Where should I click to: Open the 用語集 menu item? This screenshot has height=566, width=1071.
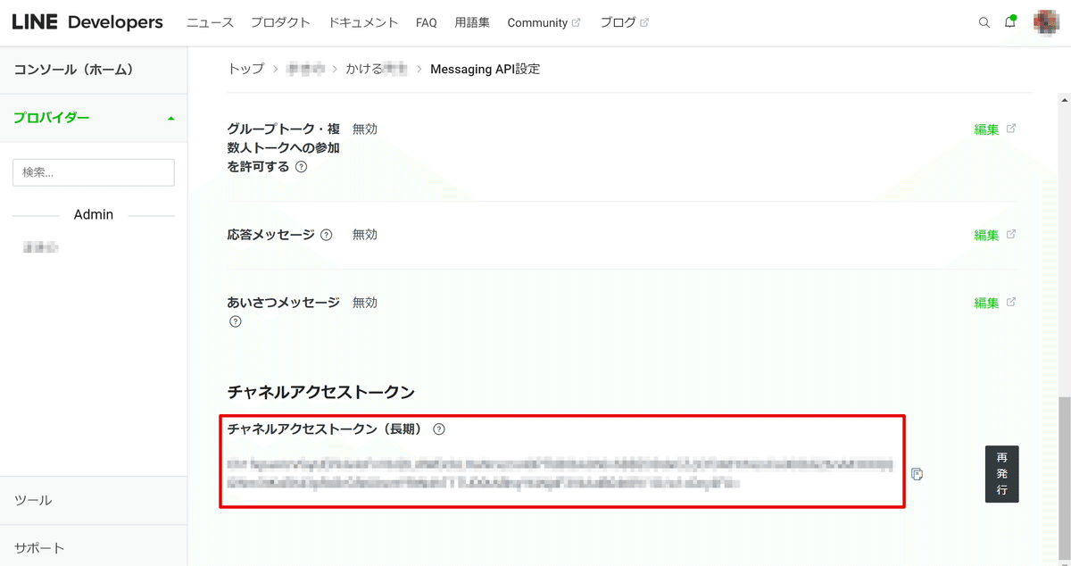pyautogui.click(x=472, y=22)
